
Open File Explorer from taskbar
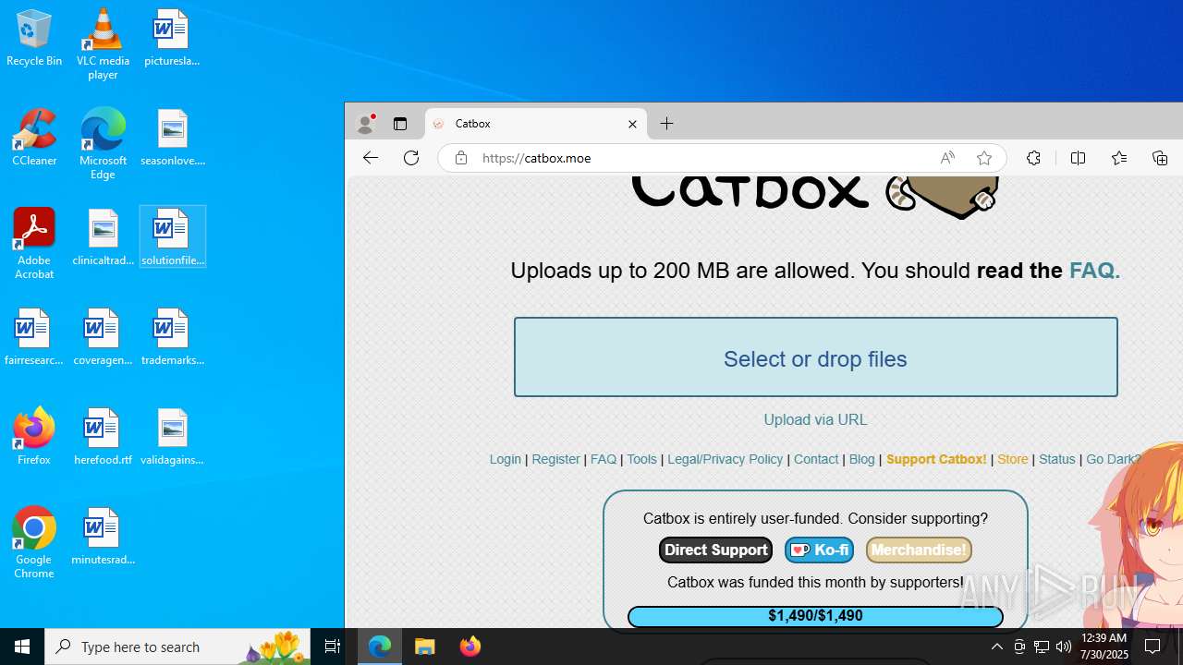[425, 647]
